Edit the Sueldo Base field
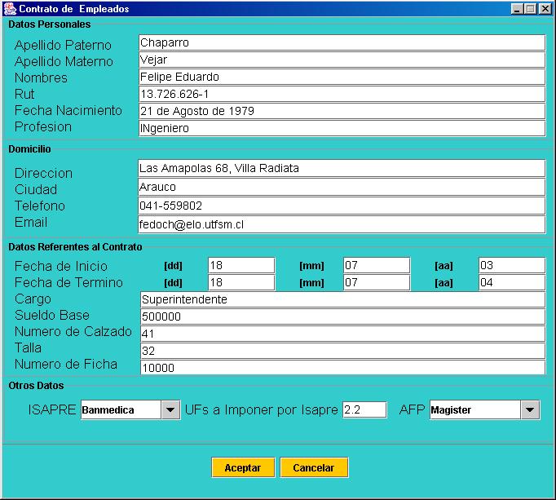The width and height of the screenshot is (556, 500). pyautogui.click(x=342, y=316)
